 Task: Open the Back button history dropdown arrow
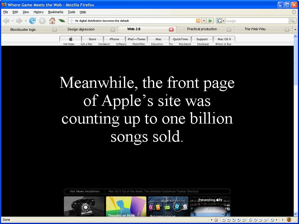tap(12, 21)
